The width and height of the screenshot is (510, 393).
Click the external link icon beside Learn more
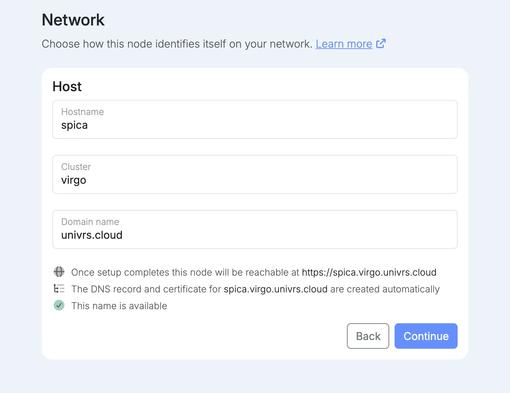pos(381,44)
